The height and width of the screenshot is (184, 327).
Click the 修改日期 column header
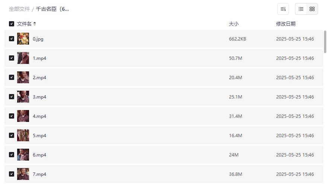286,24
